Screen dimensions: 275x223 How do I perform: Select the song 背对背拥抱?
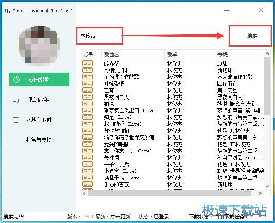pos(116,131)
